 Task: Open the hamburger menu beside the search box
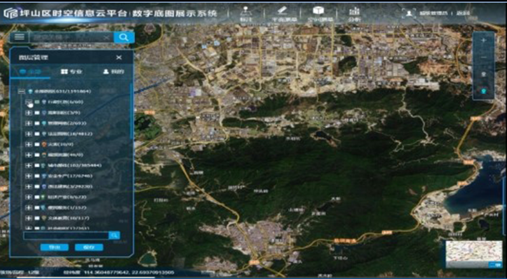[x=20, y=37]
